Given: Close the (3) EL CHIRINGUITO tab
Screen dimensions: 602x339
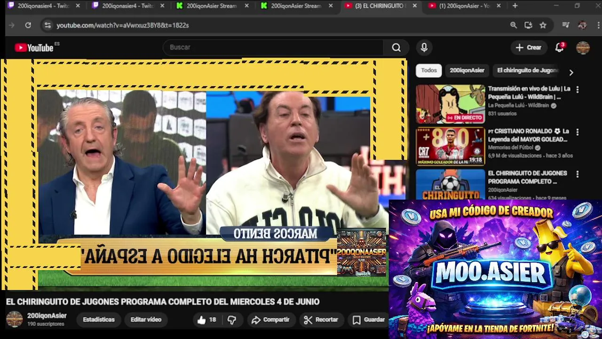Looking at the screenshot, I should (415, 6).
